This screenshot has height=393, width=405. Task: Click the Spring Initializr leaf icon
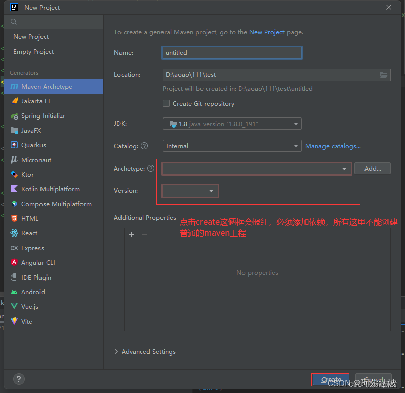click(x=14, y=116)
